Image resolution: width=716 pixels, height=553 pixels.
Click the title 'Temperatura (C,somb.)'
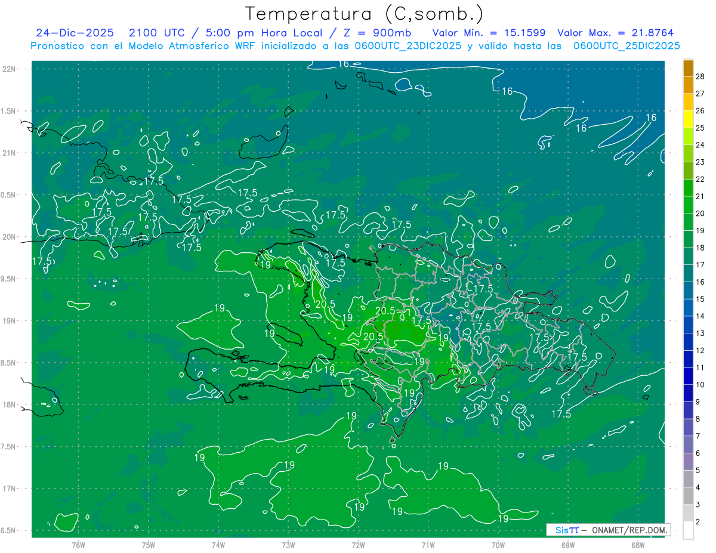pos(364,14)
